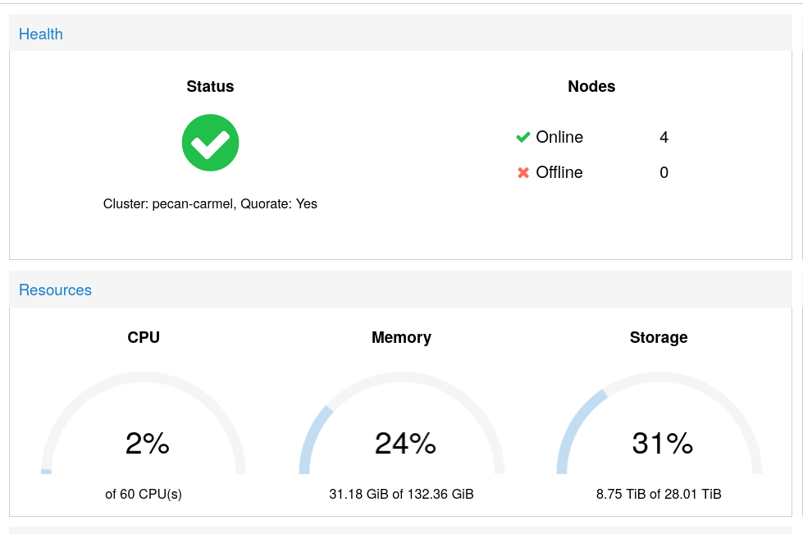Click the green Online check icon
803x534 pixels.
522,137
